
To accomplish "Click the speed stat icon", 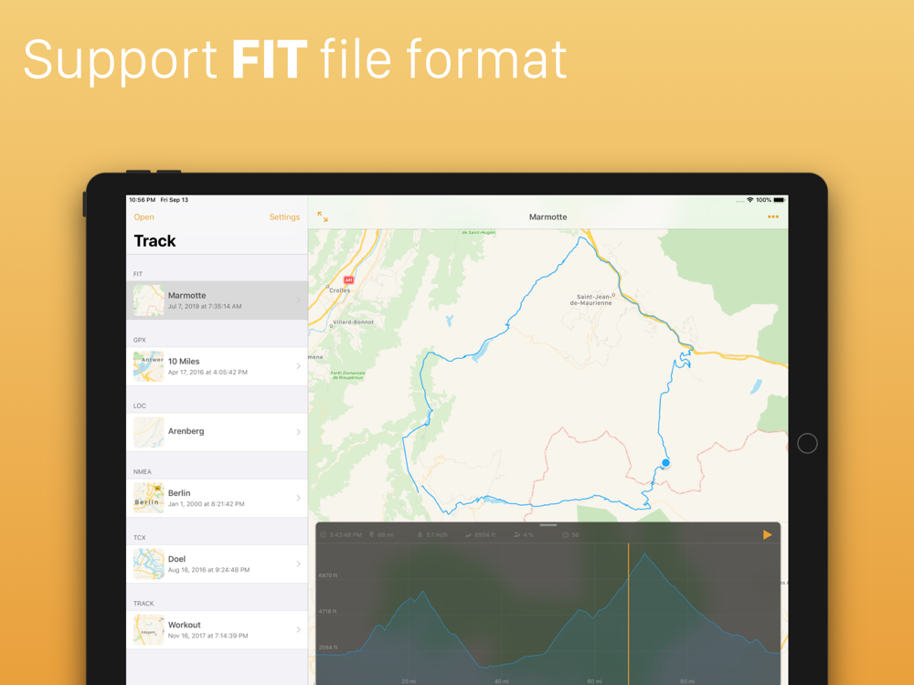I will click(x=420, y=534).
